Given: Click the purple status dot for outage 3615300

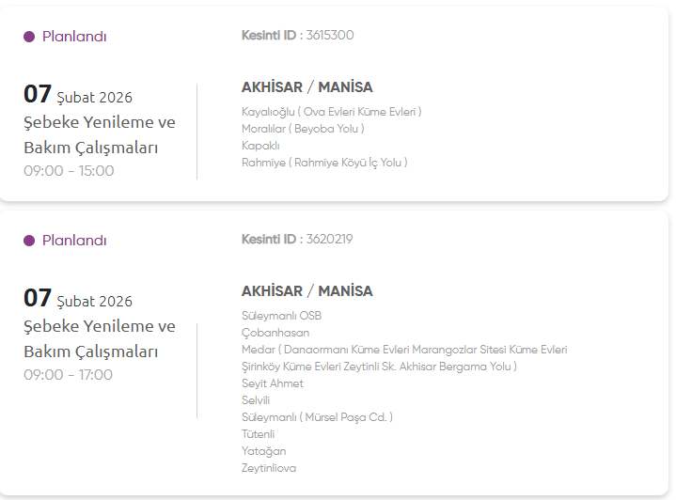Looking at the screenshot, I should [29, 37].
